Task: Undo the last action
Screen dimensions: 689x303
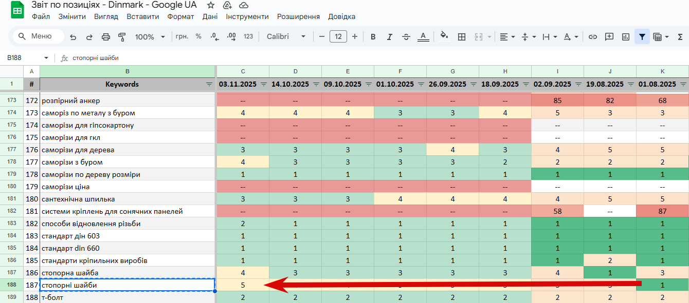Action: (x=73, y=37)
